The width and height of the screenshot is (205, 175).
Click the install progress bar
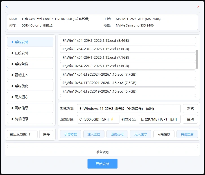(x=103, y=146)
